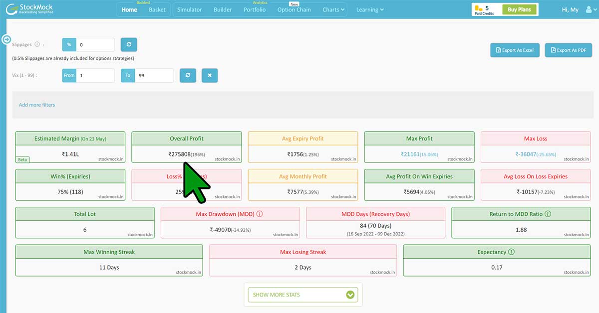
Task: Click the Slippages percentage input field
Action: tap(95, 44)
